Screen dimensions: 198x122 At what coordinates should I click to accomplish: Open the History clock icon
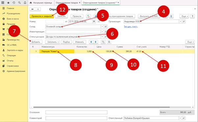14,3
